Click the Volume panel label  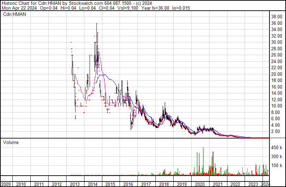[x=11, y=142]
